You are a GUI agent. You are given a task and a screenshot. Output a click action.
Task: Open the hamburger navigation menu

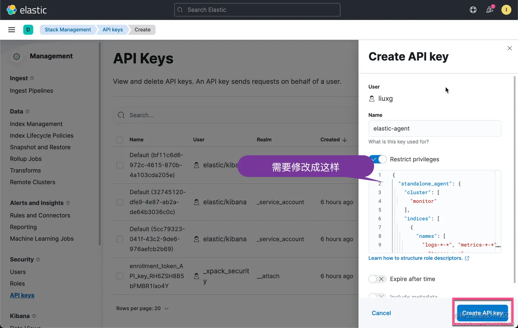point(12,30)
